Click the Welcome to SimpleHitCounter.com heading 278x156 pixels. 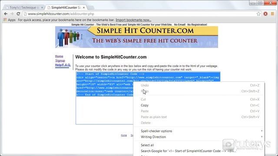pos(111,57)
